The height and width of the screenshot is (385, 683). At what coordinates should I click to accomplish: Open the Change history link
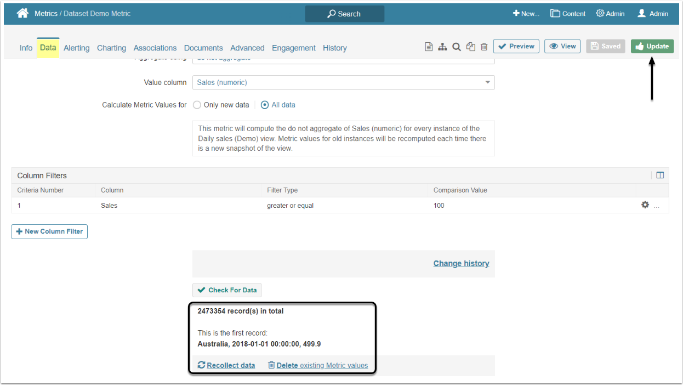click(461, 263)
